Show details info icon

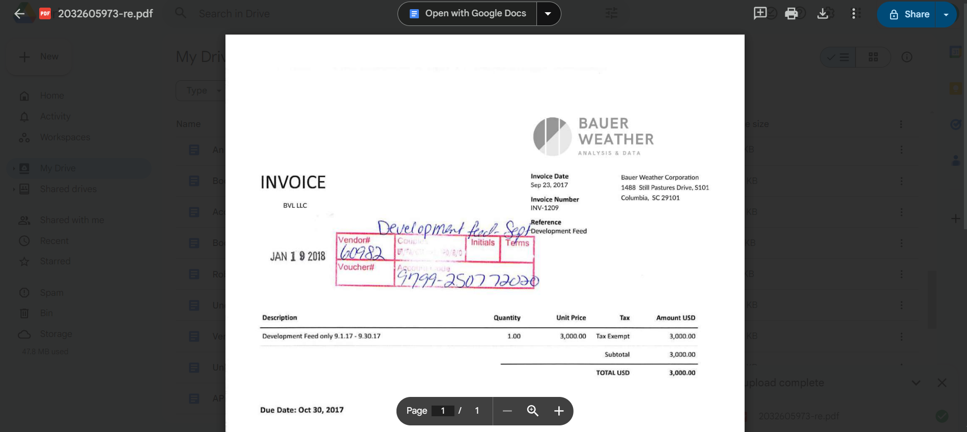tap(907, 57)
